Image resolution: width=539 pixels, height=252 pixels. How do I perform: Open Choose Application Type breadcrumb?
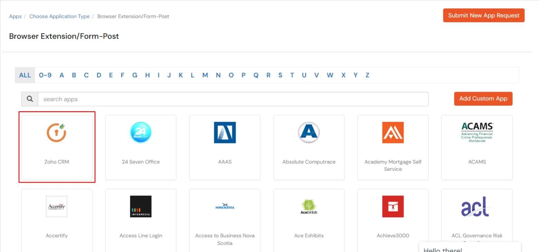[x=59, y=16]
